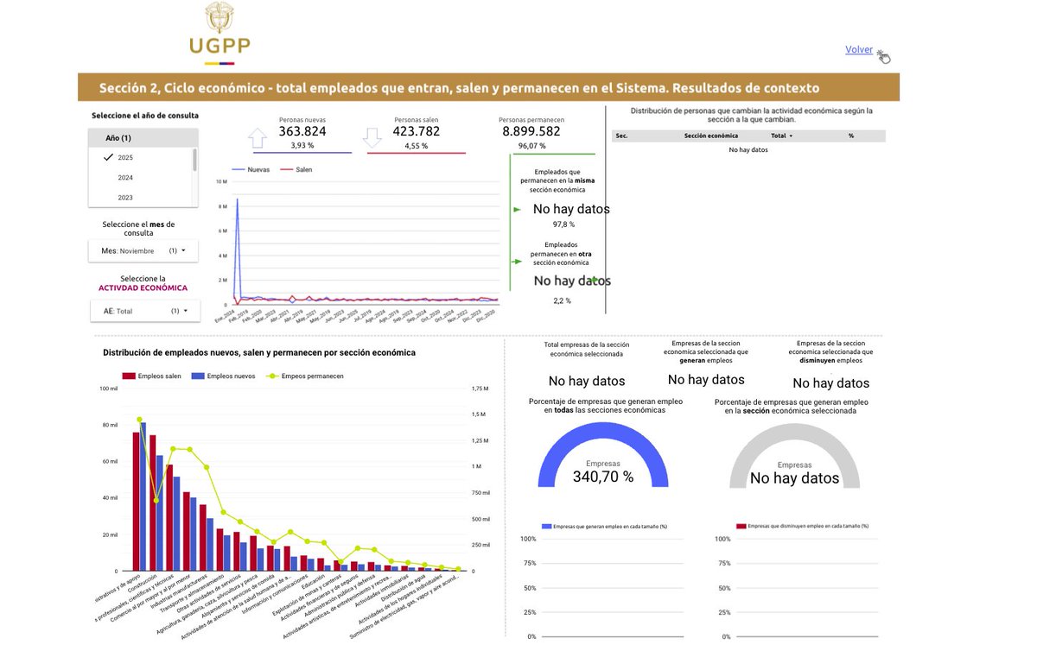Image resolution: width=1037 pixels, height=651 pixels.
Task: Click the Educación axis label
Action: point(314,580)
